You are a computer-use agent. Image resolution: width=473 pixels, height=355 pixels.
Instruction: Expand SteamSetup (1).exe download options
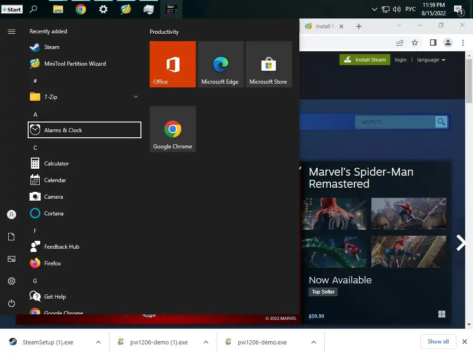(98, 342)
